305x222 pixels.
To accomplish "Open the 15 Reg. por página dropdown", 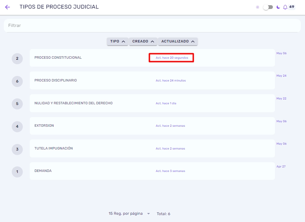I will pos(129,213).
